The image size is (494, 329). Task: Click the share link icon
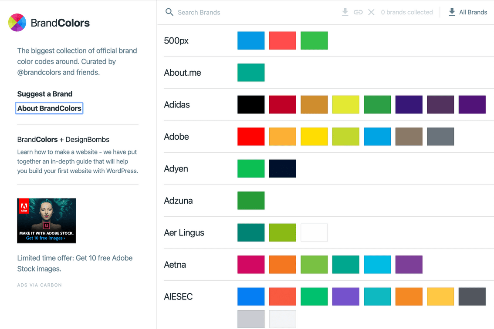tap(358, 12)
